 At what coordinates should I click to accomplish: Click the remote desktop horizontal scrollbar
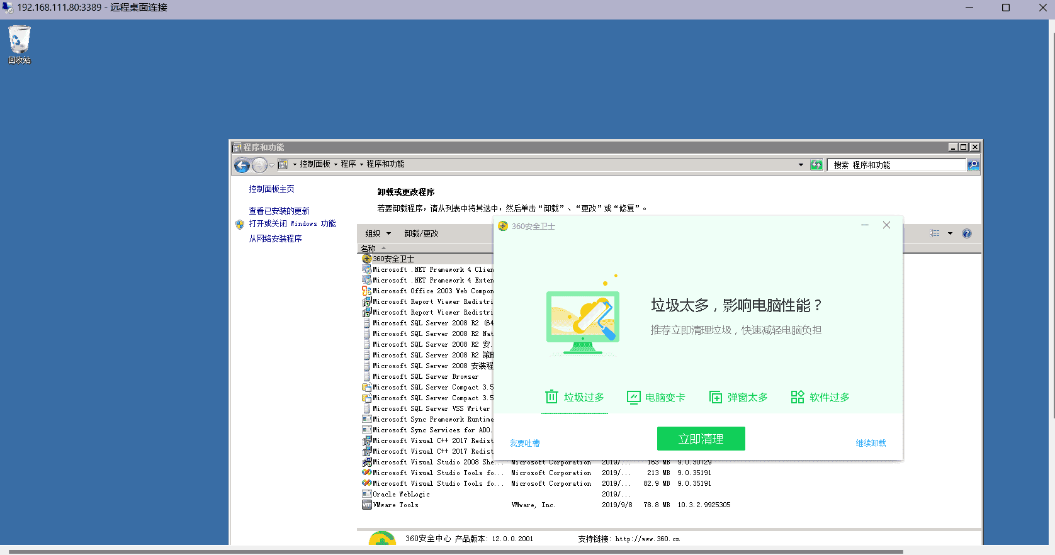pyautogui.click(x=456, y=552)
